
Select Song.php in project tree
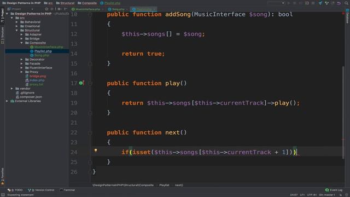pos(39,55)
